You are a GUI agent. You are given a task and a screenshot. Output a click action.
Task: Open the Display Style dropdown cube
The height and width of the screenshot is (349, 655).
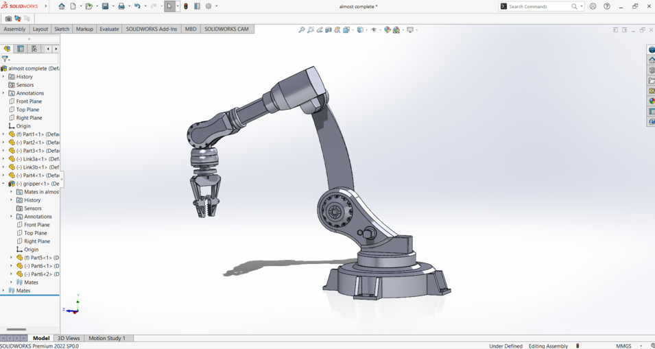click(x=360, y=29)
